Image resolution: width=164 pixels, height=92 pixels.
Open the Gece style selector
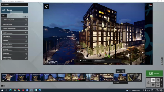(x=15, y=10)
